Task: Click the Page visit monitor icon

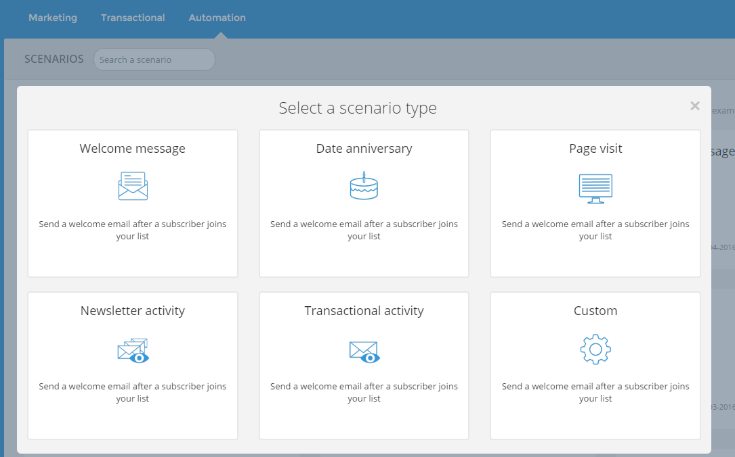Action: pos(595,189)
